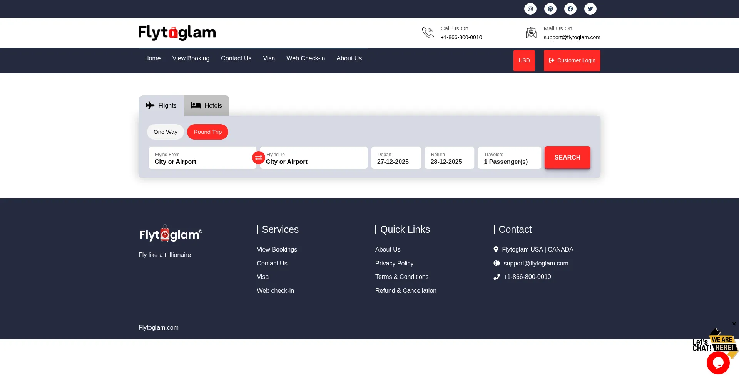Dismiss the chat popup with the X
Screen dimensions: 739x382
click(x=734, y=324)
